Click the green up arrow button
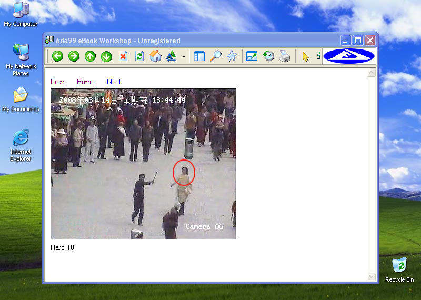Image resolution: width=421 pixels, height=300 pixels. point(90,56)
